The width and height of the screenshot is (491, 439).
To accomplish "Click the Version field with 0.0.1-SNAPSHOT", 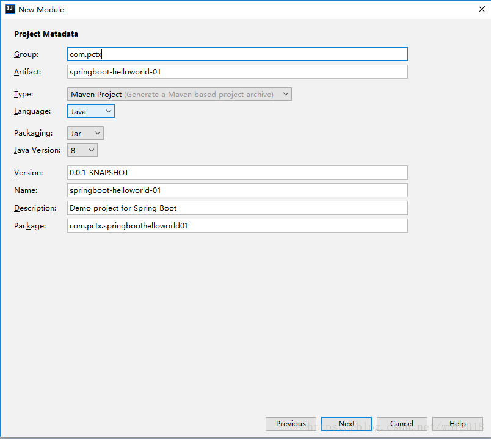I will pos(238,173).
